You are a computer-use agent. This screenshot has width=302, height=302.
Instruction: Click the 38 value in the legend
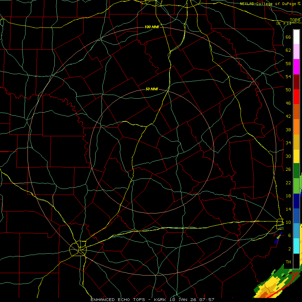288,130
